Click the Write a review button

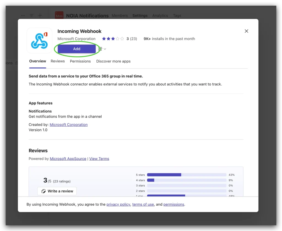click(x=57, y=191)
